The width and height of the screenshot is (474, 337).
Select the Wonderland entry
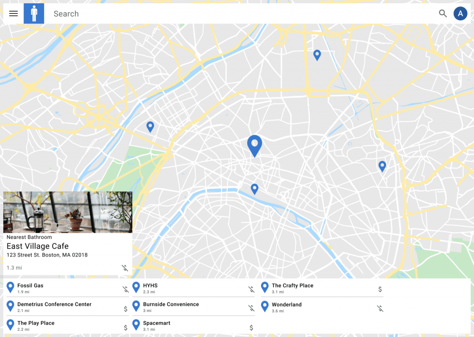287,305
